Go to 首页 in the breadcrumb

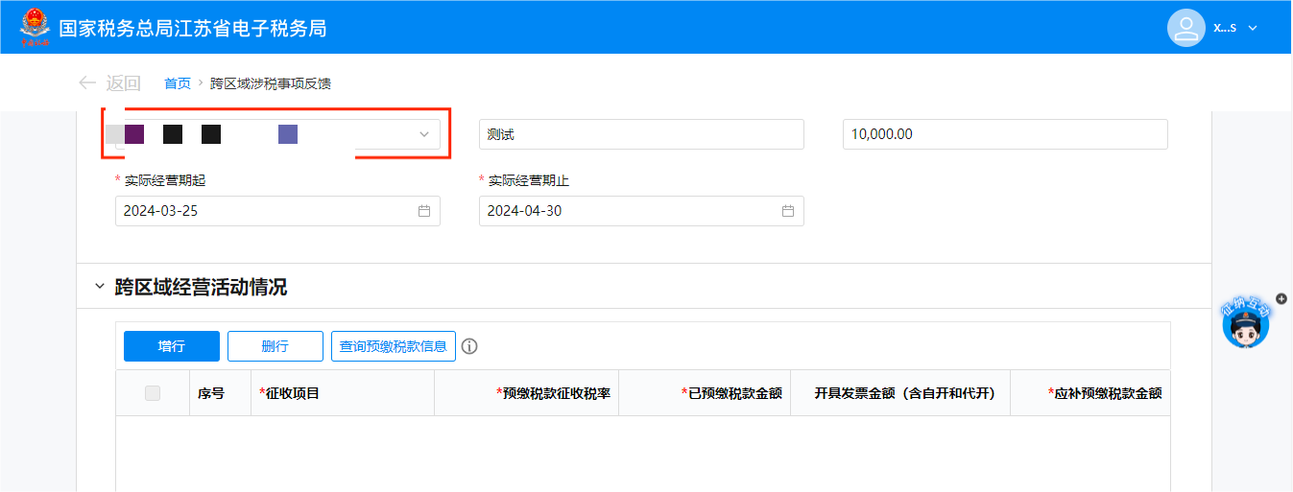click(x=178, y=83)
